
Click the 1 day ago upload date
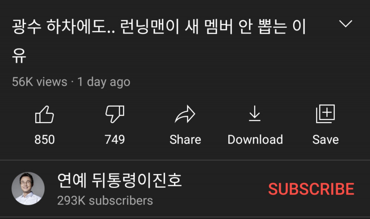[x=104, y=82]
